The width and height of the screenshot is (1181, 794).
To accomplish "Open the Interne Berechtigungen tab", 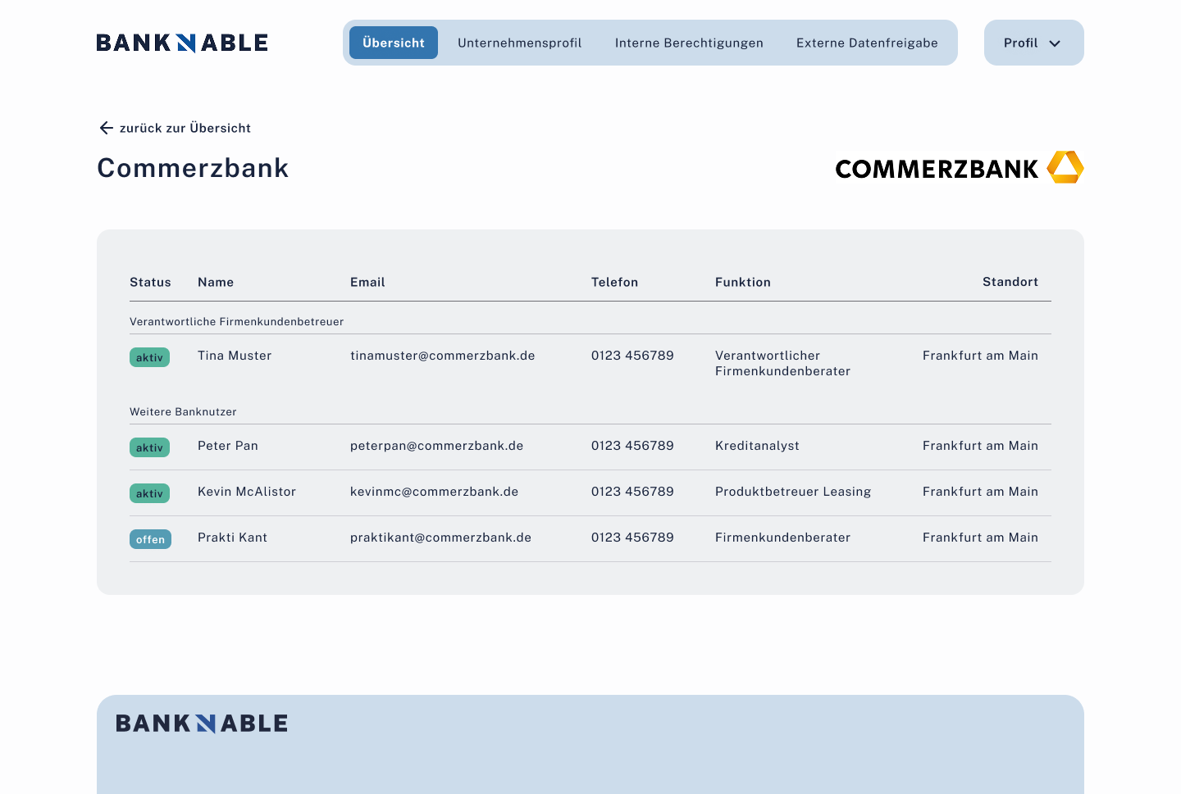I will tap(689, 43).
